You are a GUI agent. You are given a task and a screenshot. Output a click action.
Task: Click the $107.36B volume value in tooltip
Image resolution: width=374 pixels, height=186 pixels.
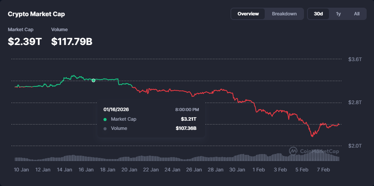click(186, 128)
